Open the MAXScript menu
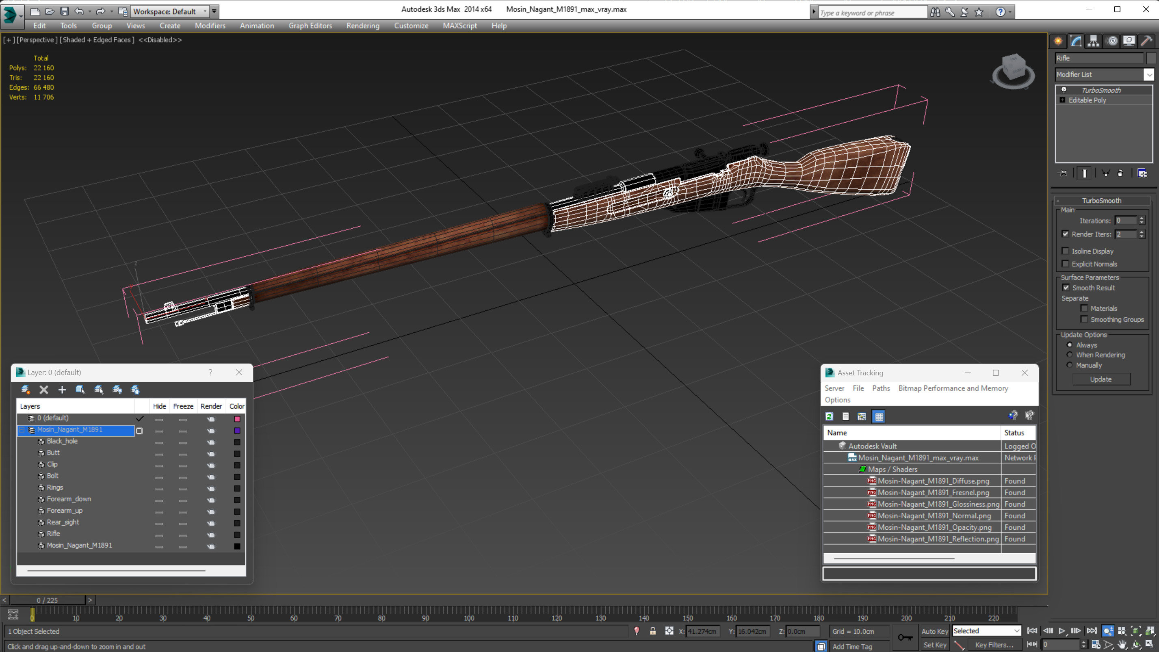Image resolution: width=1159 pixels, height=652 pixels. pyautogui.click(x=459, y=26)
